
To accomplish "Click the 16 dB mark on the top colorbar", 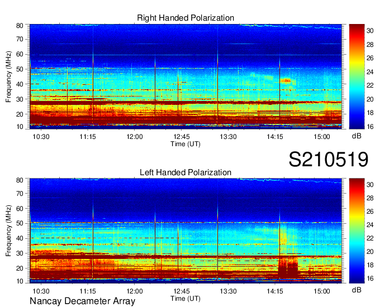I will click(370, 126).
